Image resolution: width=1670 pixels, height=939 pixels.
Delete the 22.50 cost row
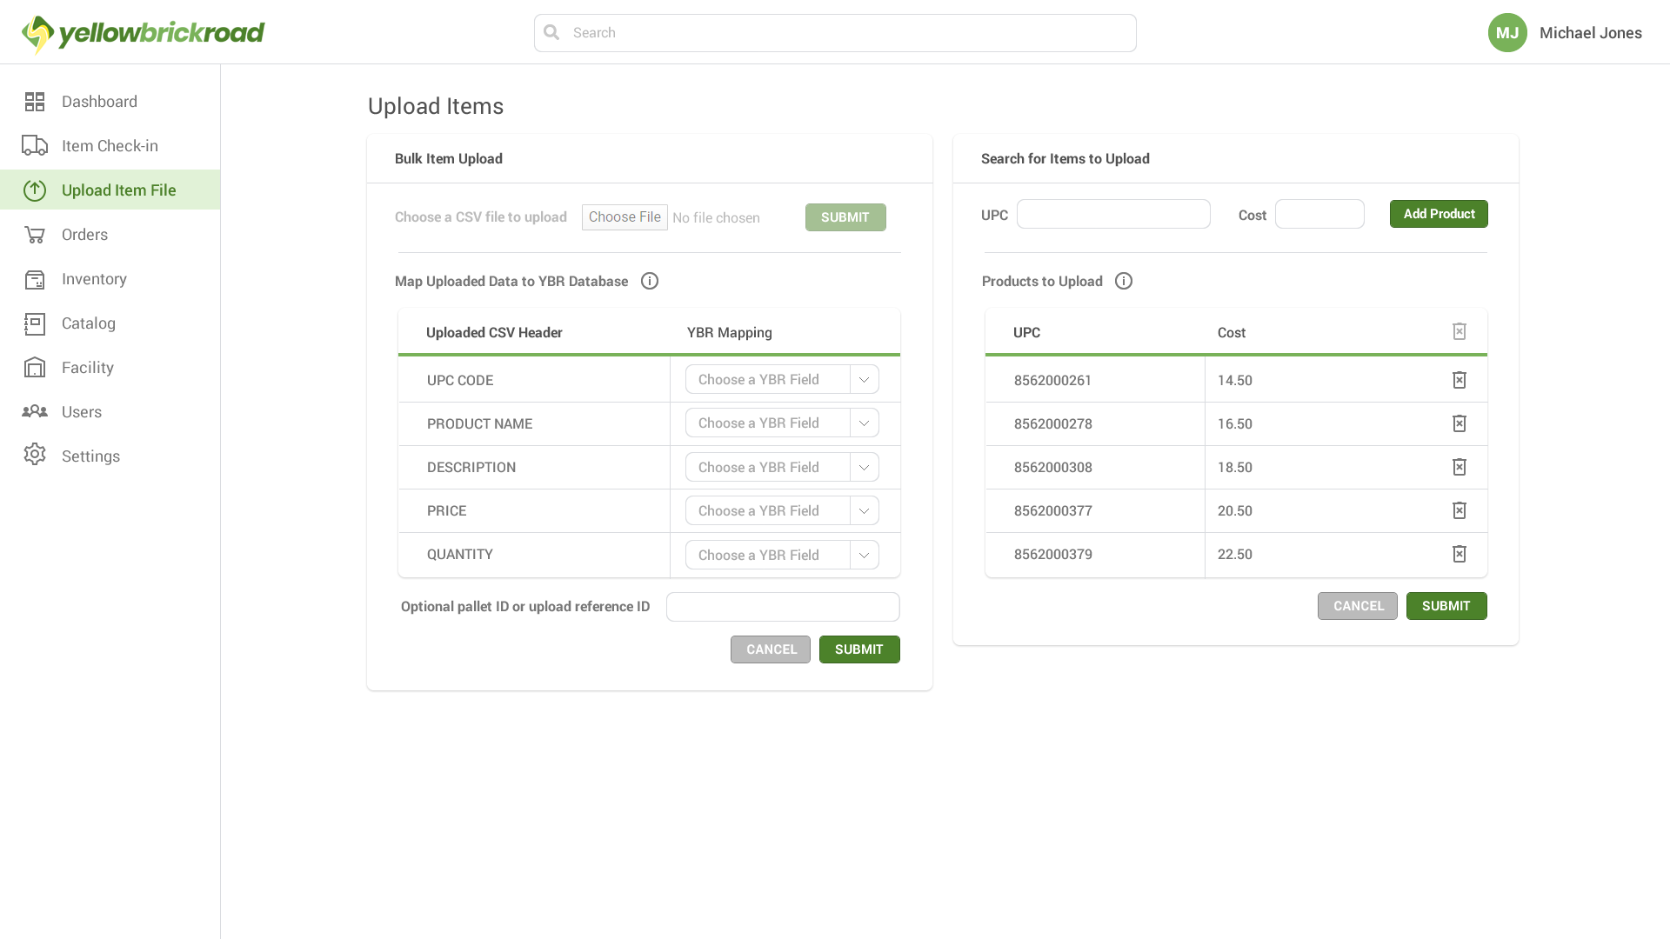(1459, 554)
